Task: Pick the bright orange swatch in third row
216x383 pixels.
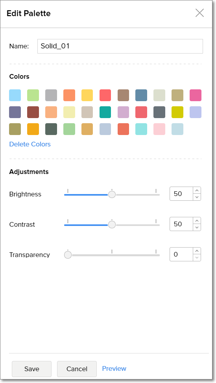Action: click(x=33, y=129)
